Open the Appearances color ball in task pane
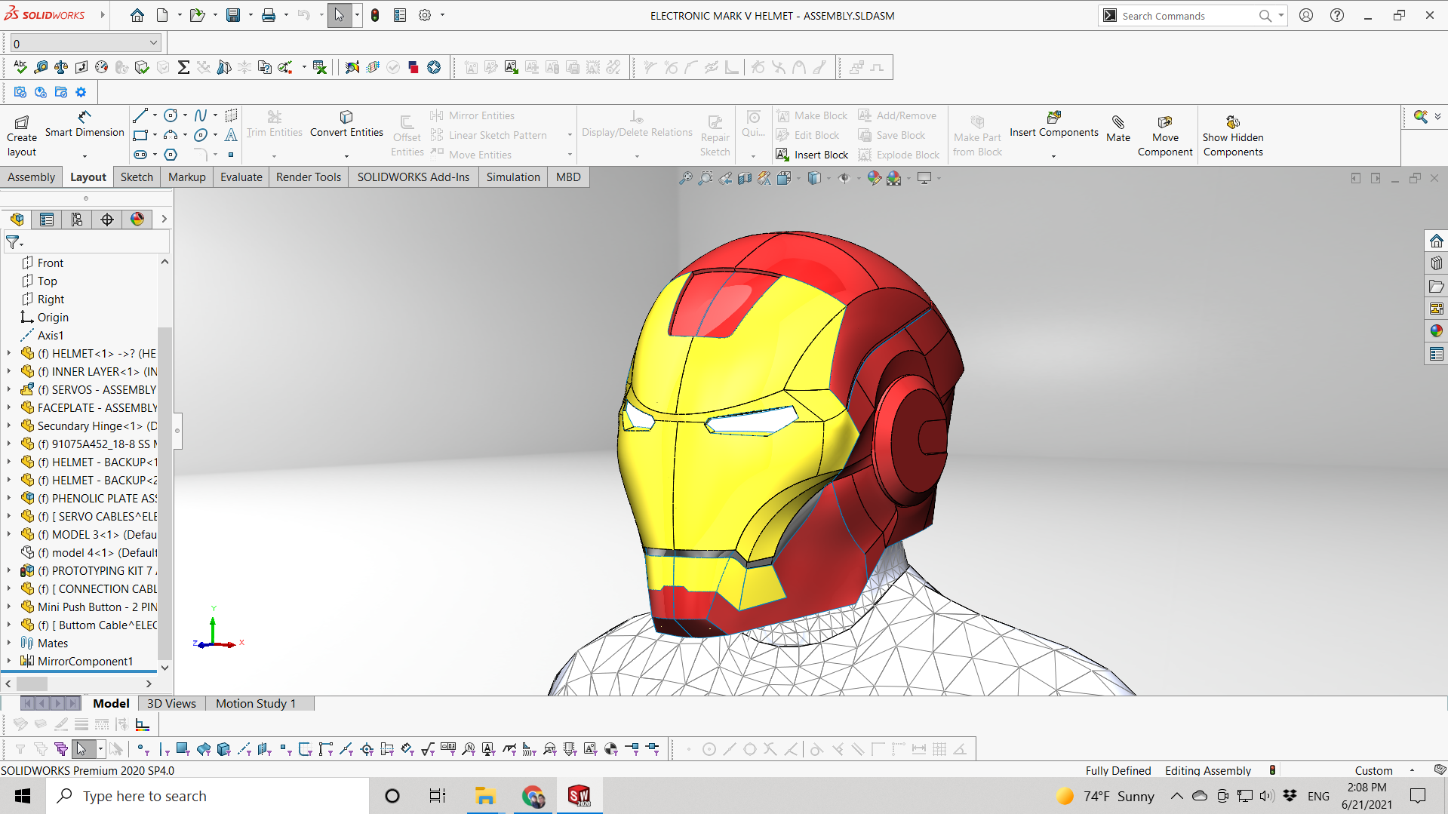This screenshot has width=1448, height=814. coord(1436,331)
